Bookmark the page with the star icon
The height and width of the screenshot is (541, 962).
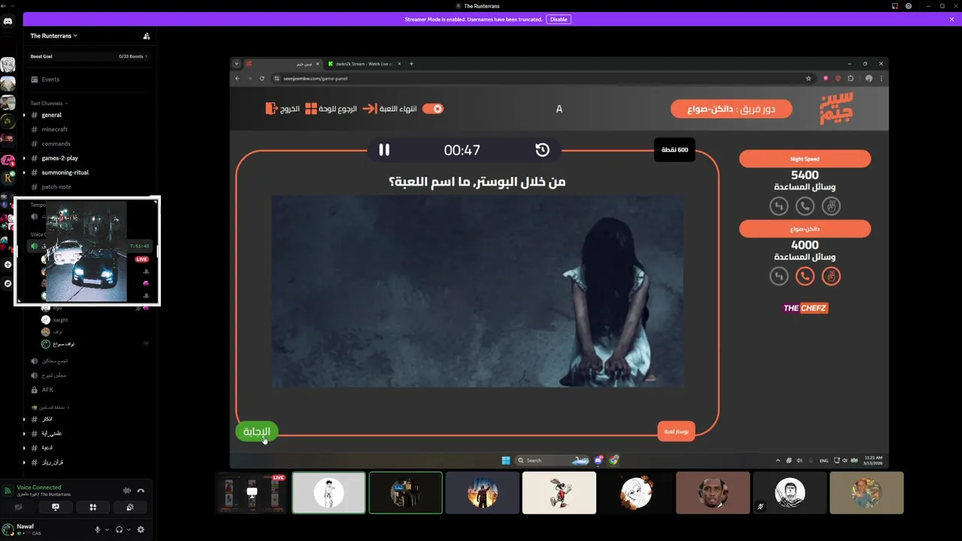pyautogui.click(x=809, y=78)
